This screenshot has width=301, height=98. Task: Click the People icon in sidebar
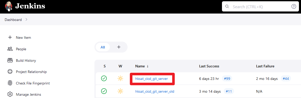[x=10, y=49]
